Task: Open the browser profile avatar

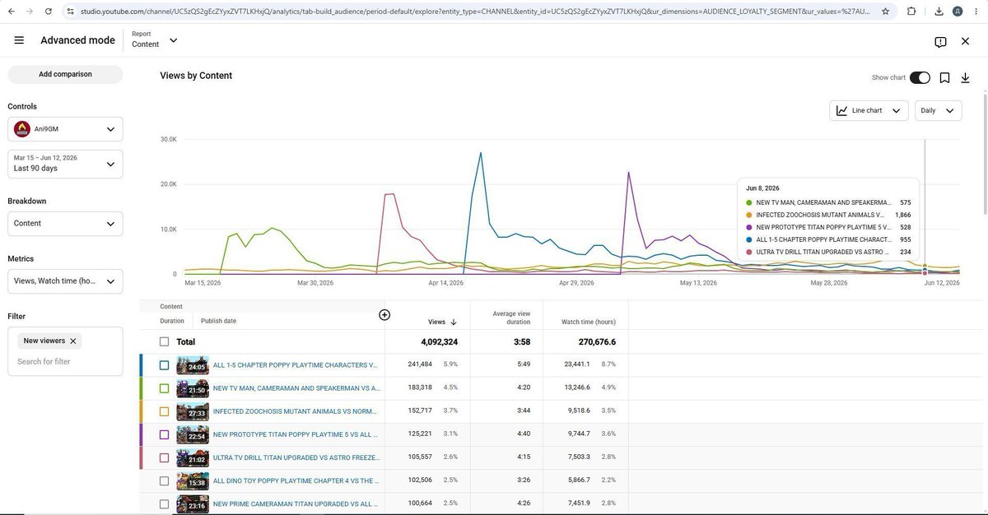Action: pyautogui.click(x=958, y=12)
